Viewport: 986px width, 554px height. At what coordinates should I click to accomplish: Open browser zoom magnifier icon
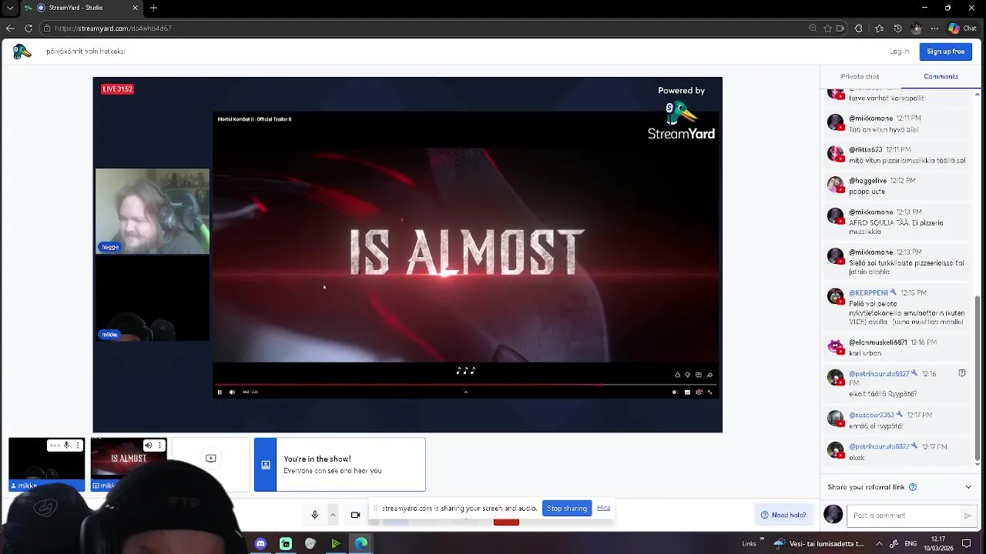[813, 28]
